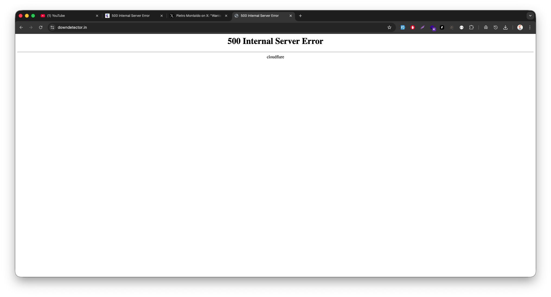This screenshot has width=551, height=297.
Task: Open the Chrome three-dot menu
Action: click(x=530, y=27)
